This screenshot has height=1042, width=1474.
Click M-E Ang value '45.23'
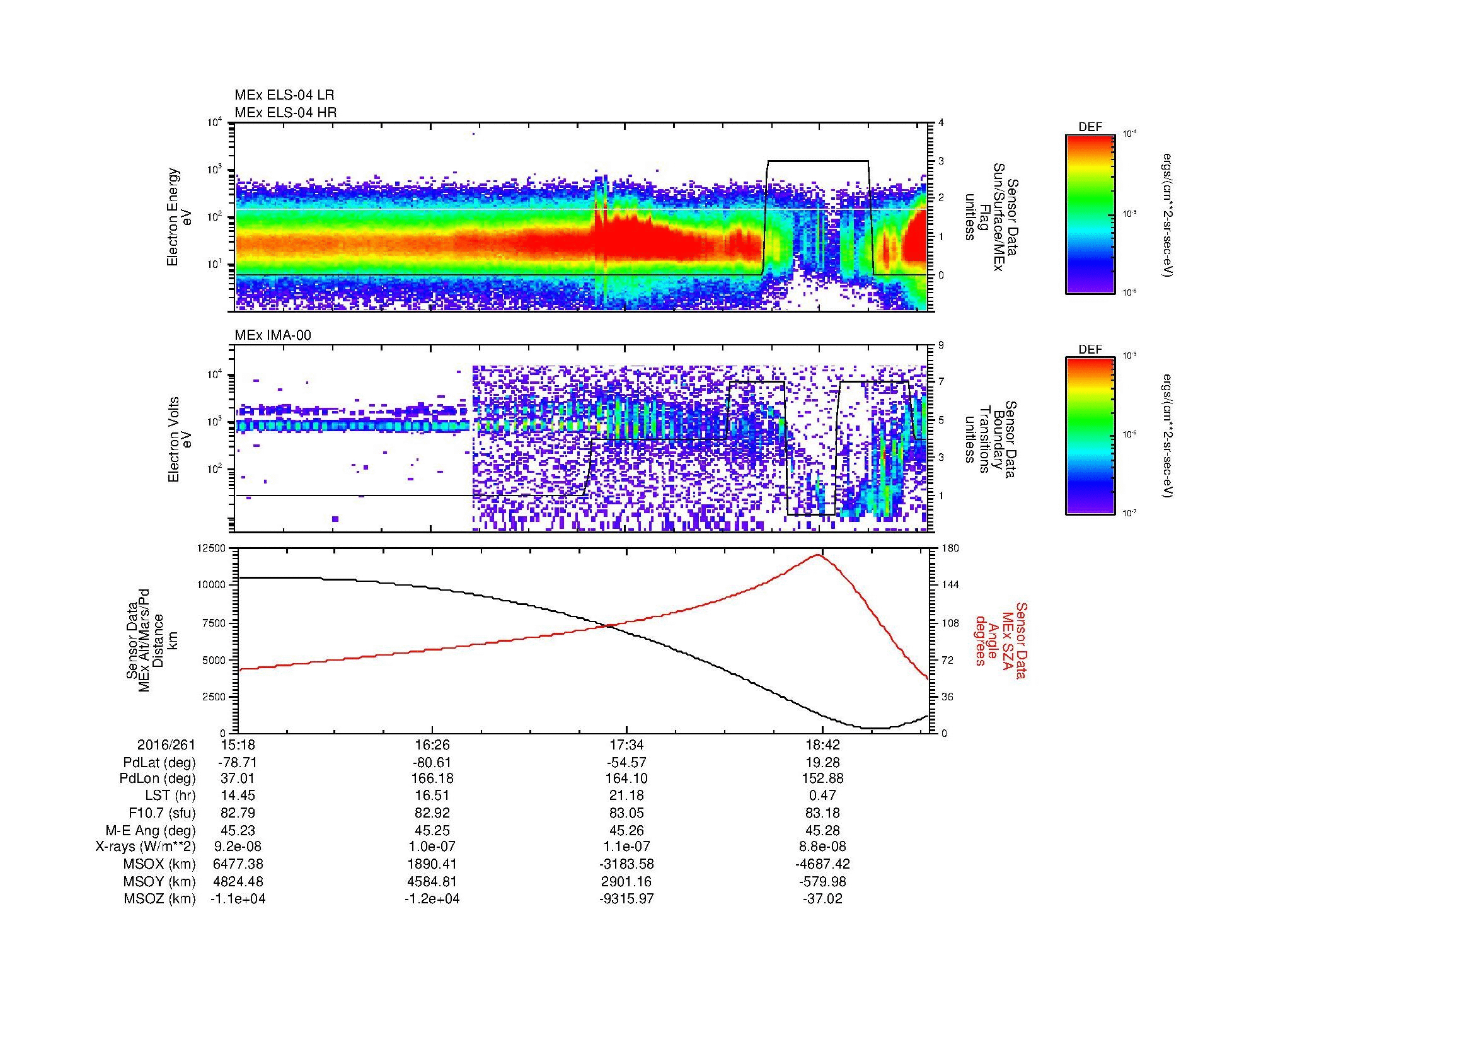tap(238, 831)
